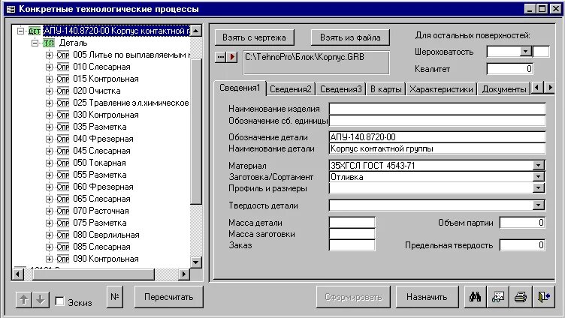This screenshot has height=318, width=565.
Task: Select 080 Сверлильная in tree
Action: click(x=106, y=235)
